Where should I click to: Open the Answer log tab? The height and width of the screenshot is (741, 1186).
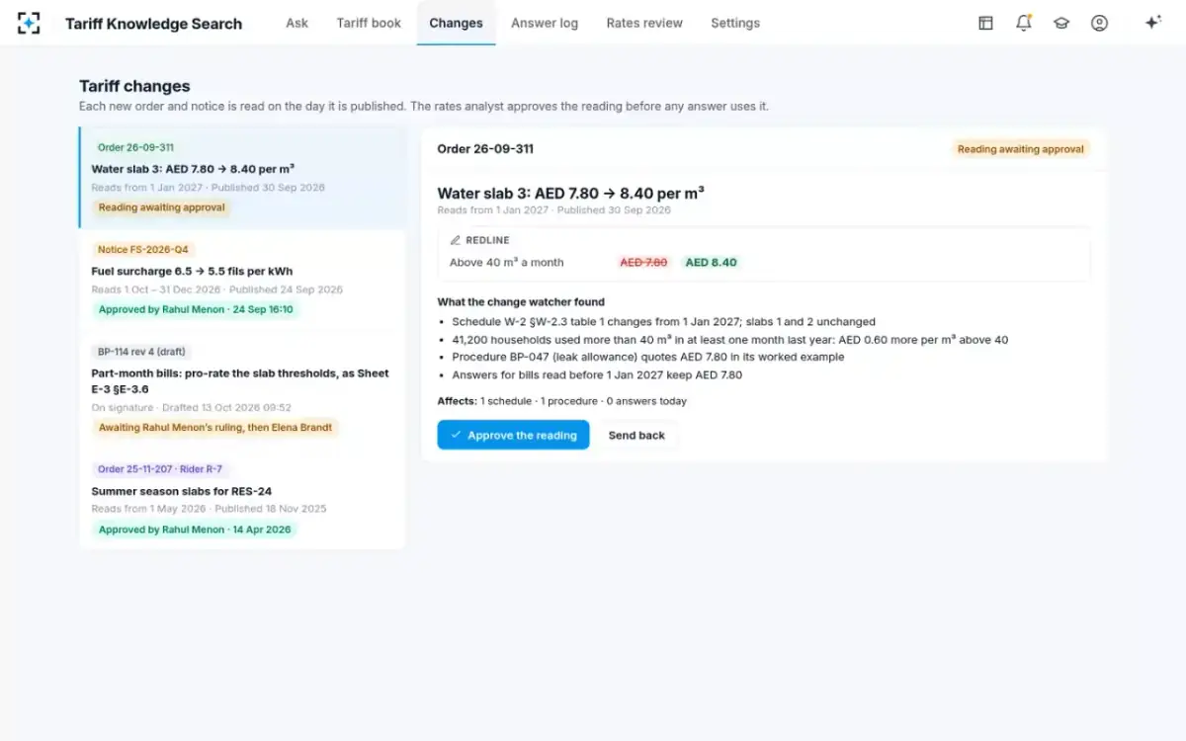click(x=545, y=23)
